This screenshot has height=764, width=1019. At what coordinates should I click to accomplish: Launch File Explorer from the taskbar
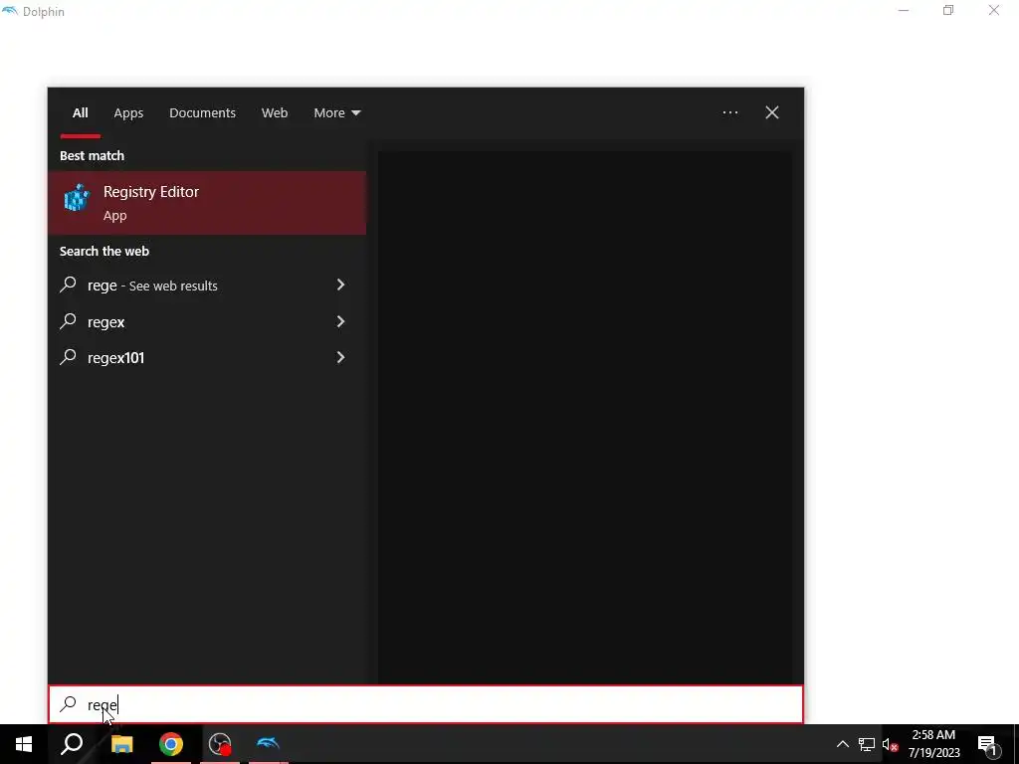pyautogui.click(x=121, y=744)
